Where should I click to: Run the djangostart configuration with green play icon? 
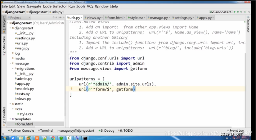[x=235, y=12]
